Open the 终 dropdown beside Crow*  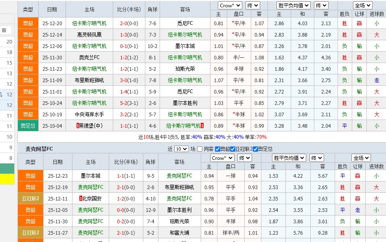coord(252,5)
